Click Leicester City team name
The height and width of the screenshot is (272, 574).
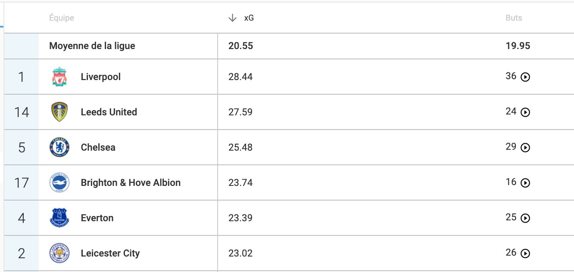coord(110,253)
